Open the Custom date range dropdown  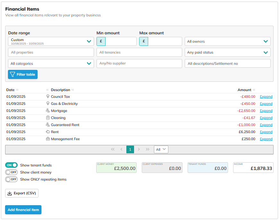point(51,41)
